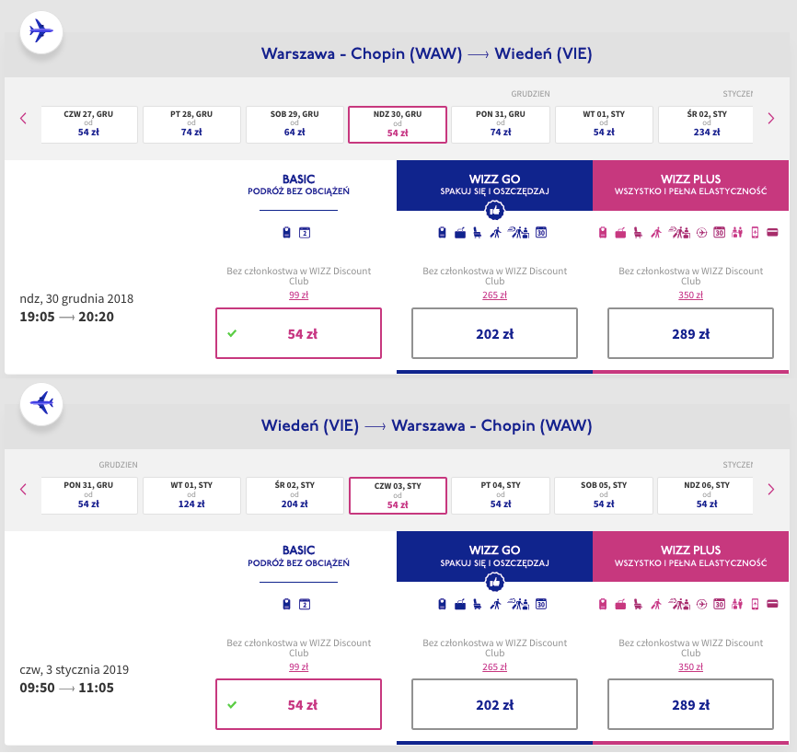This screenshot has height=753, width=797.
Task: Show earlier return dates with left arrow
Action: point(23,490)
